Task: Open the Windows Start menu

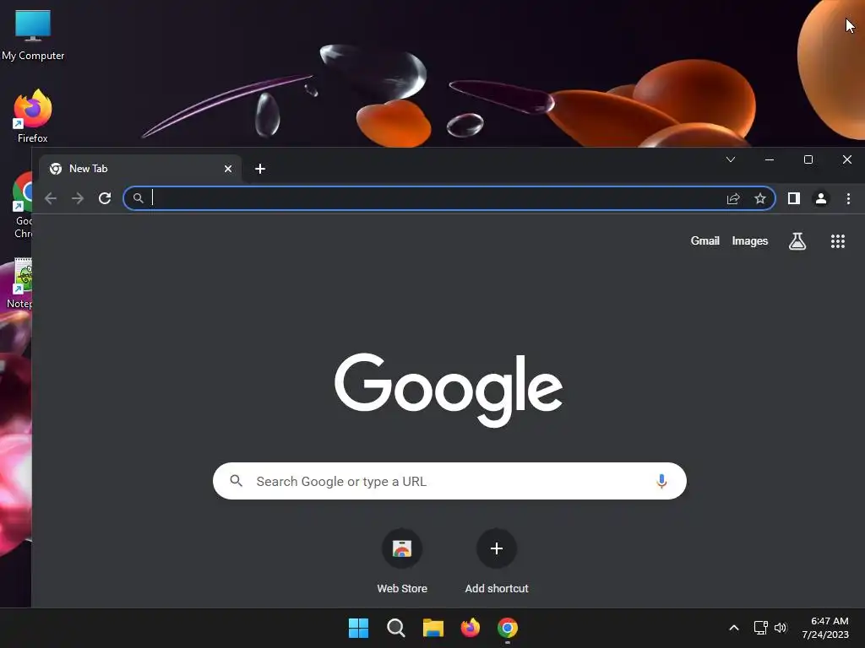Action: coord(358,628)
